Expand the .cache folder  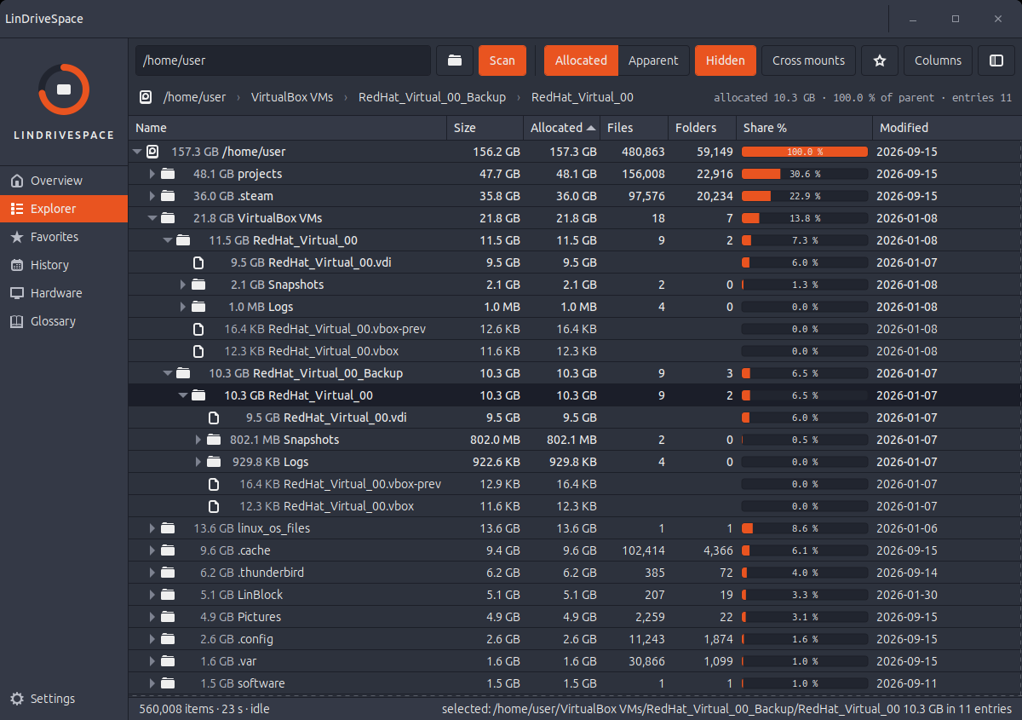point(152,550)
